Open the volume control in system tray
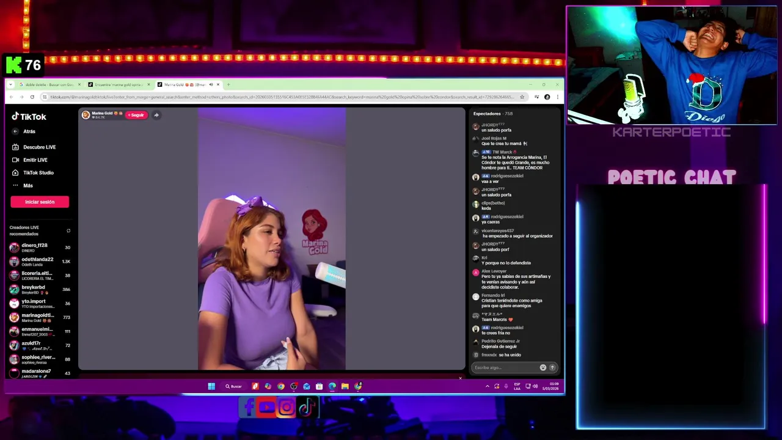 535,386
